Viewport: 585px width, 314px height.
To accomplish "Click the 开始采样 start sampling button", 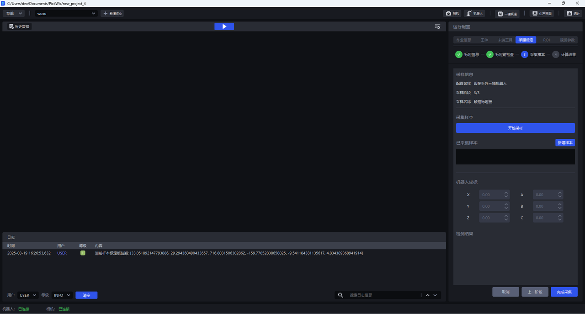I will [x=515, y=128].
